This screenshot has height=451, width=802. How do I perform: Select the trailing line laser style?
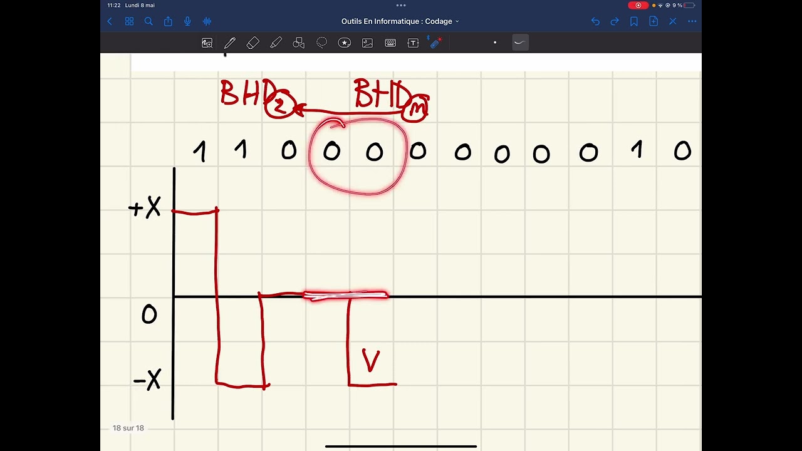click(520, 43)
